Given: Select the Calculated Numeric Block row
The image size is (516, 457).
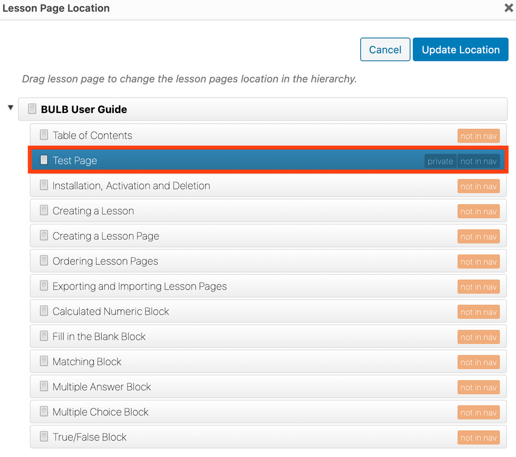Looking at the screenshot, I should 268,311.
